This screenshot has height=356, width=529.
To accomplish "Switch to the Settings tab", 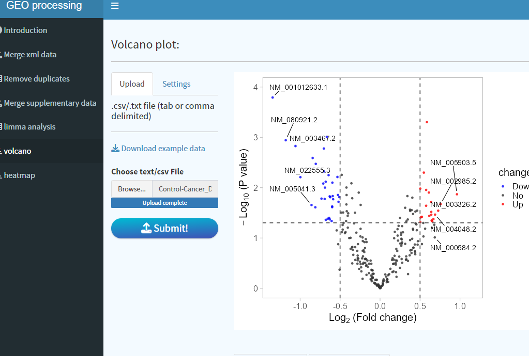I will tap(176, 84).
